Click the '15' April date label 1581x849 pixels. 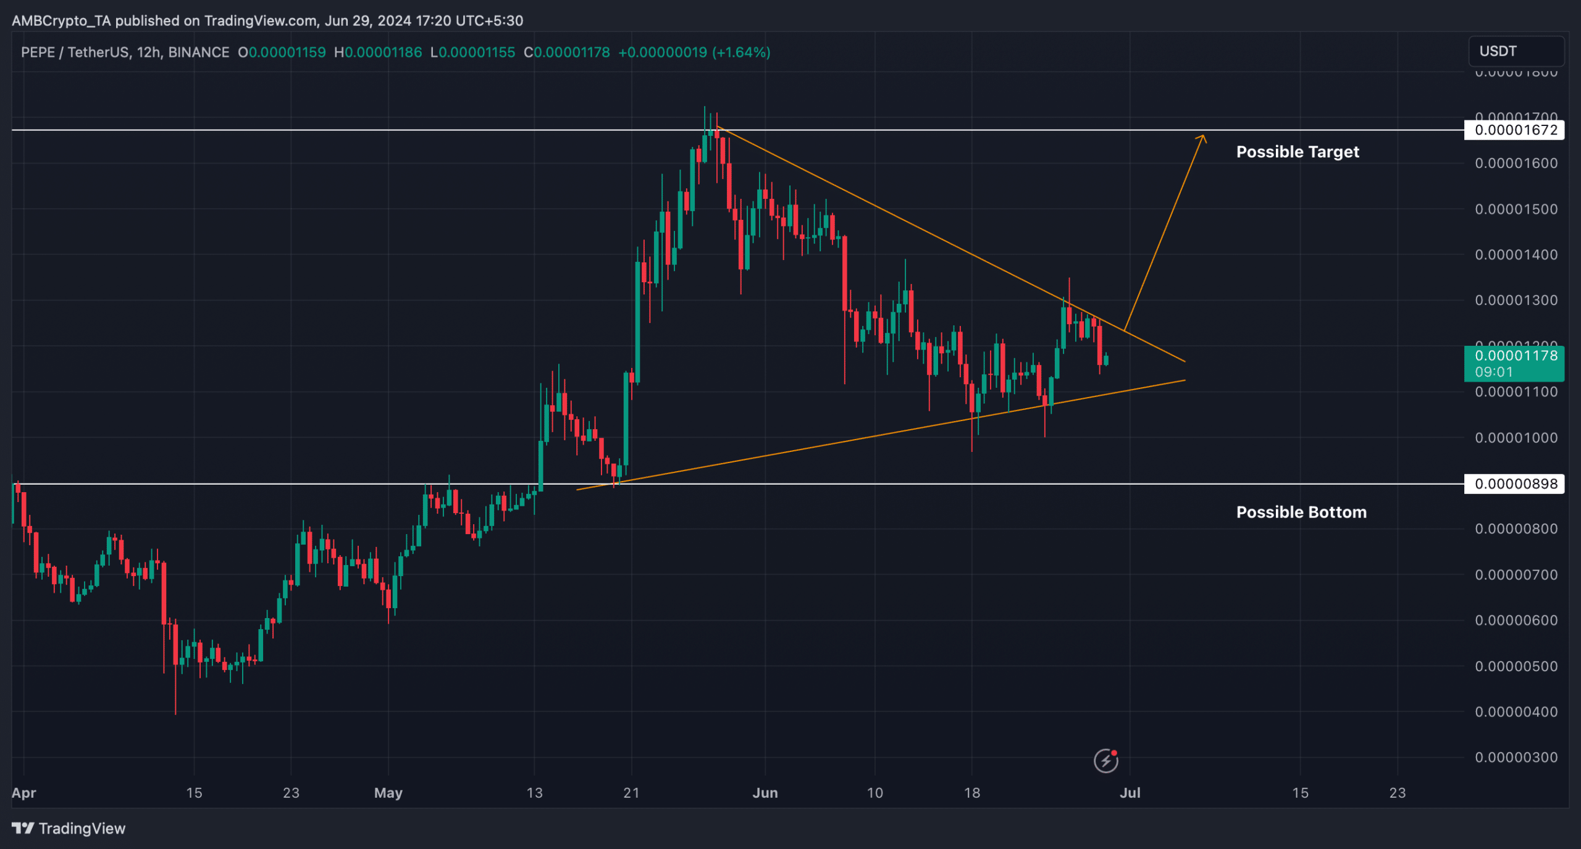tap(194, 793)
